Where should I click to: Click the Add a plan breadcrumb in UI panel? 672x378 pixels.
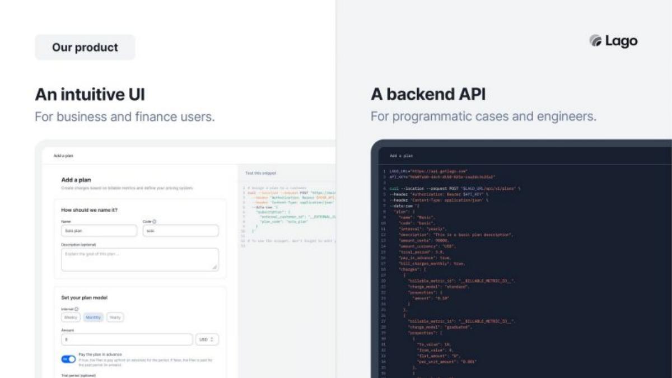coord(63,156)
